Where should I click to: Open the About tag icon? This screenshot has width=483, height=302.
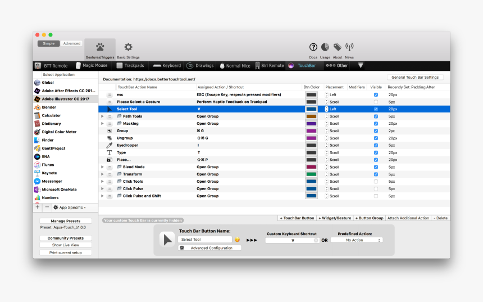pos(338,47)
